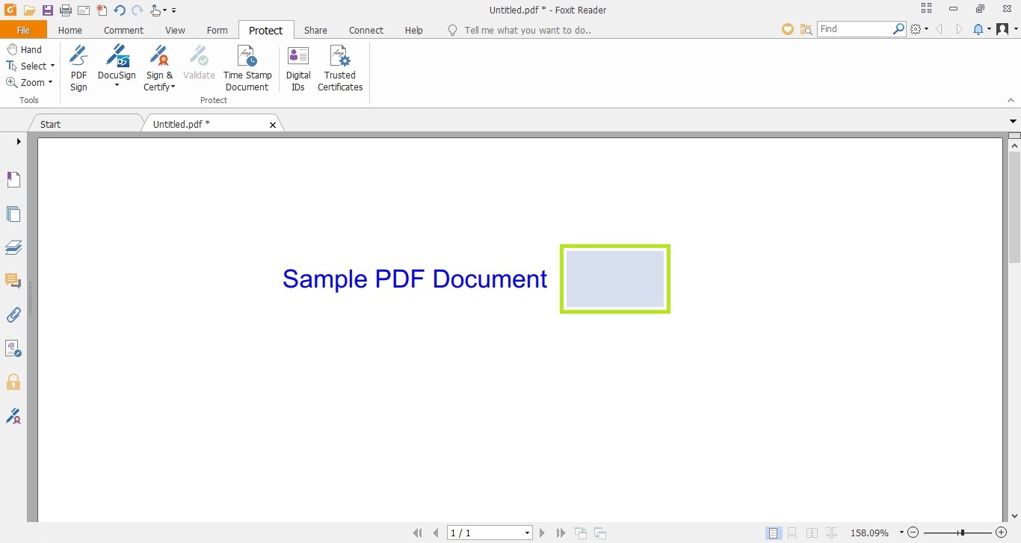
Task: Open the Layers side panel
Action: click(13, 247)
